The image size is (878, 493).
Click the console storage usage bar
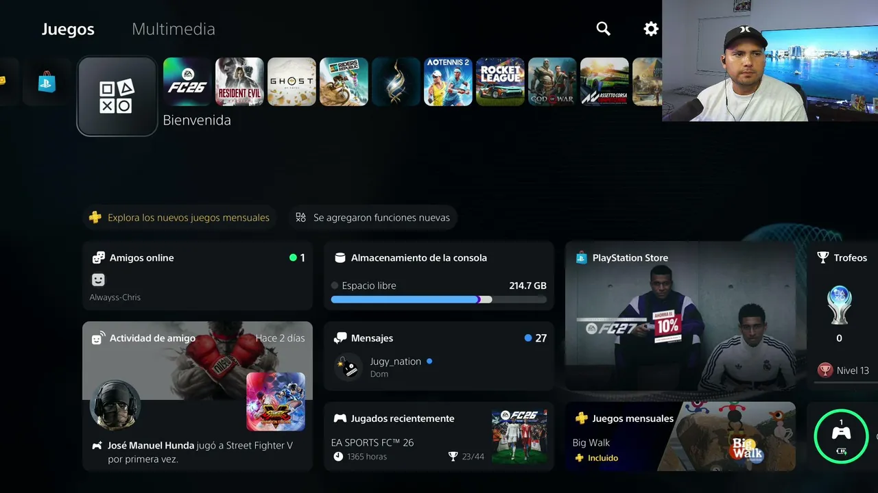tap(439, 299)
